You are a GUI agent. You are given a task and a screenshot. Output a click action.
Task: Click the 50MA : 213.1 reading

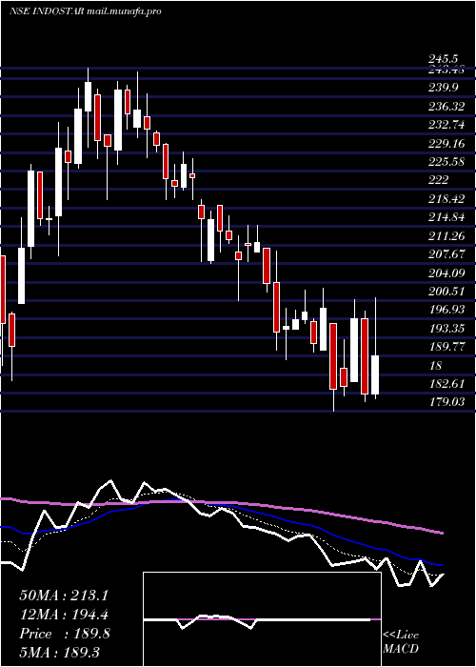pyautogui.click(x=64, y=596)
